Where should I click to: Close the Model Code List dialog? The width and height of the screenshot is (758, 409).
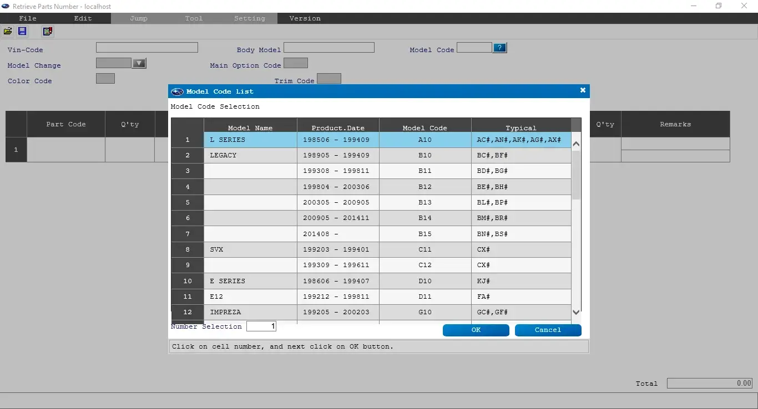tap(583, 90)
